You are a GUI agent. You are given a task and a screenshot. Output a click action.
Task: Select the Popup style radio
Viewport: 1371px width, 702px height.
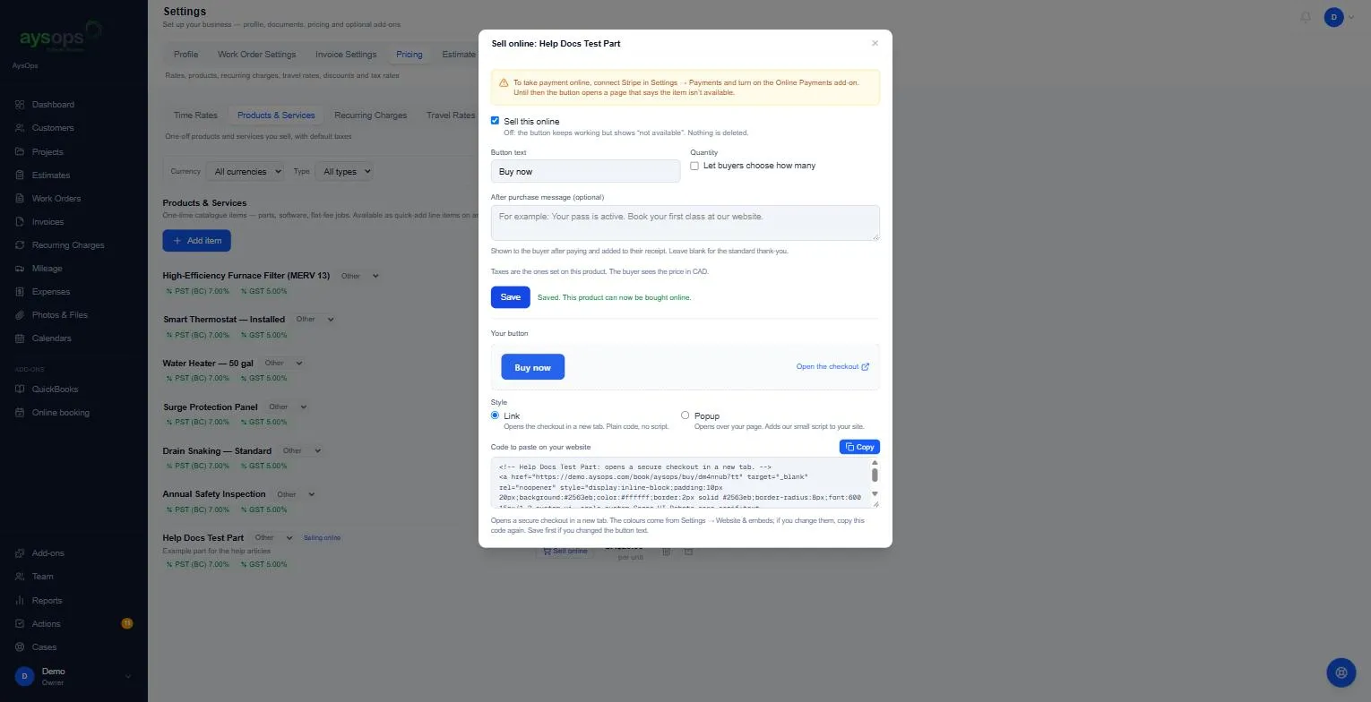[685, 415]
